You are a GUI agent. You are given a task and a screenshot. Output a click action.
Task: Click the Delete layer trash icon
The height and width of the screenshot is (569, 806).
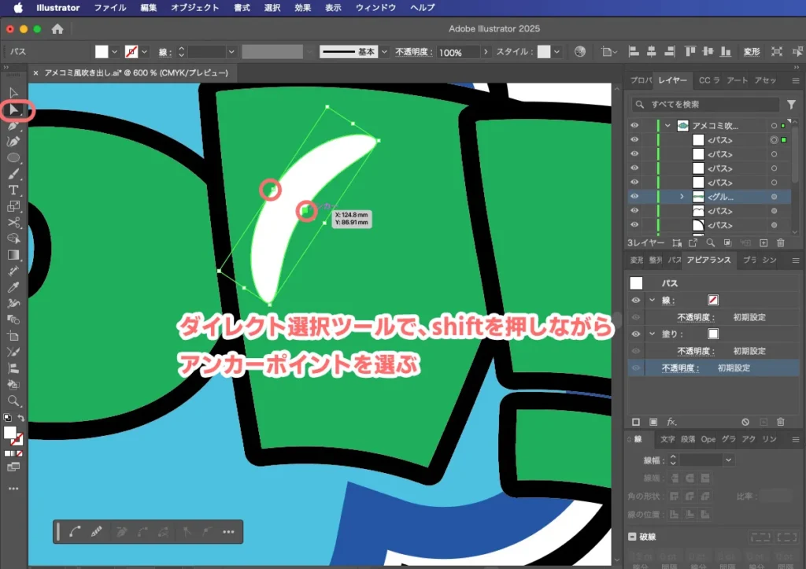(x=781, y=243)
